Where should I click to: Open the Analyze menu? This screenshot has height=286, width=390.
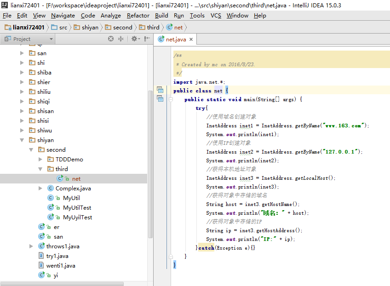[111, 16]
